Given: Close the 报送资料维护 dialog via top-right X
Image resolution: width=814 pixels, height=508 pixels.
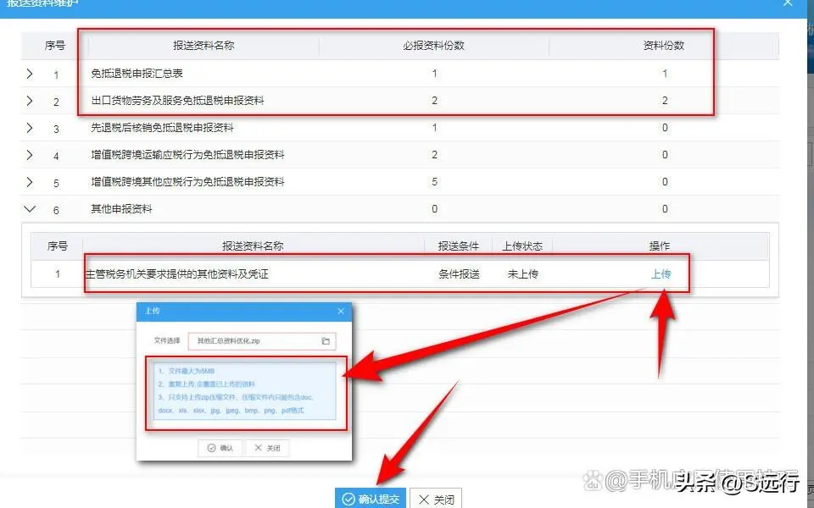Looking at the screenshot, I should [x=790, y=3].
